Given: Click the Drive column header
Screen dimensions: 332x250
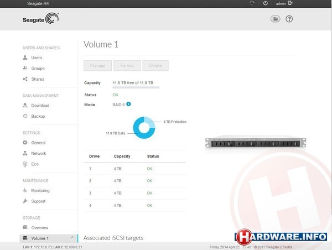Looking at the screenshot, I should click(95, 156).
